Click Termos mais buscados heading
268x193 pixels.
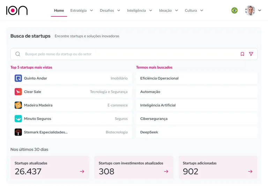coord(154,67)
